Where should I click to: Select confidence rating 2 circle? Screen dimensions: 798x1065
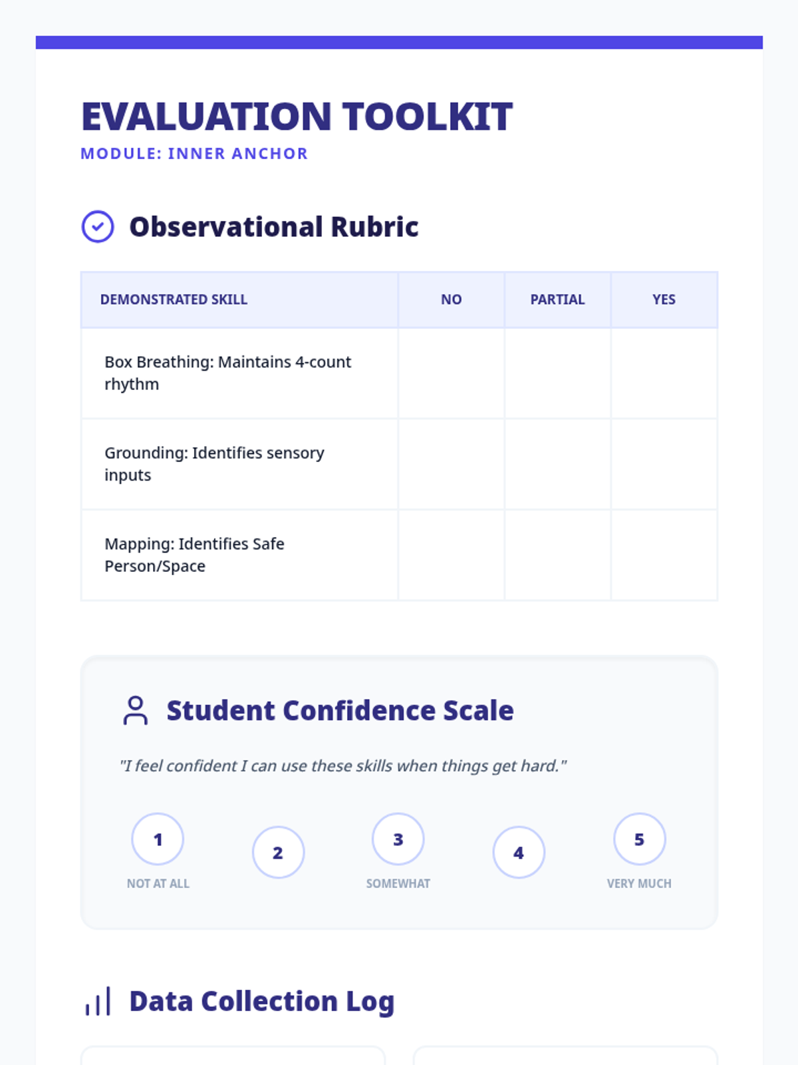tap(278, 853)
